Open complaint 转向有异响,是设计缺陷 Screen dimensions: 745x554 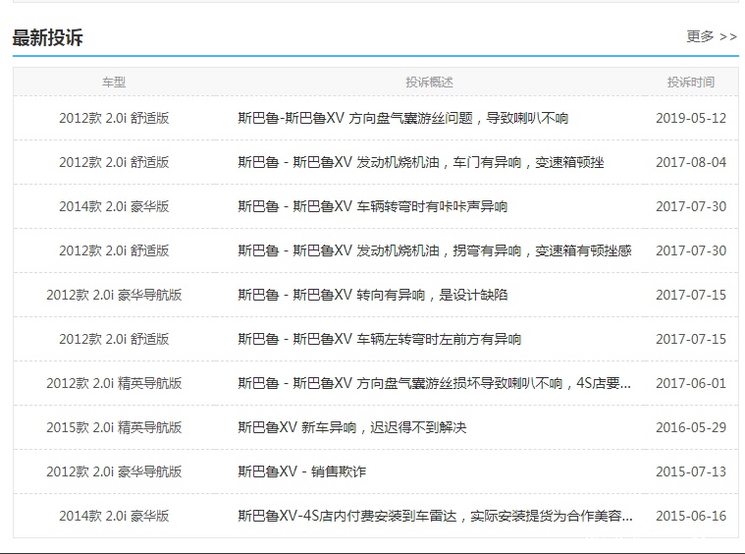coord(373,295)
